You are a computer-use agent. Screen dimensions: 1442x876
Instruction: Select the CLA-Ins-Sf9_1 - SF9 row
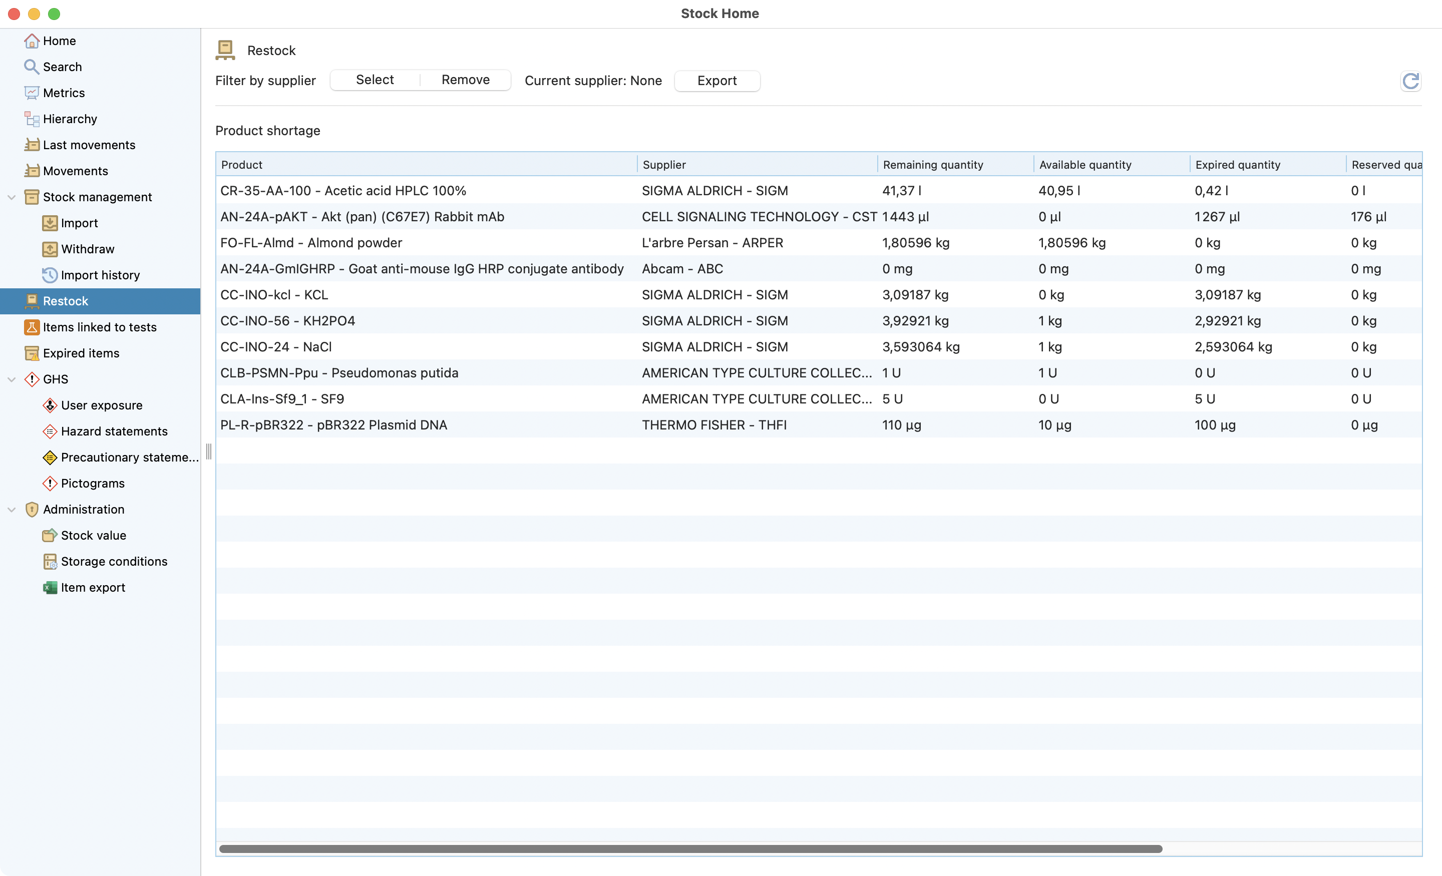[x=819, y=399]
